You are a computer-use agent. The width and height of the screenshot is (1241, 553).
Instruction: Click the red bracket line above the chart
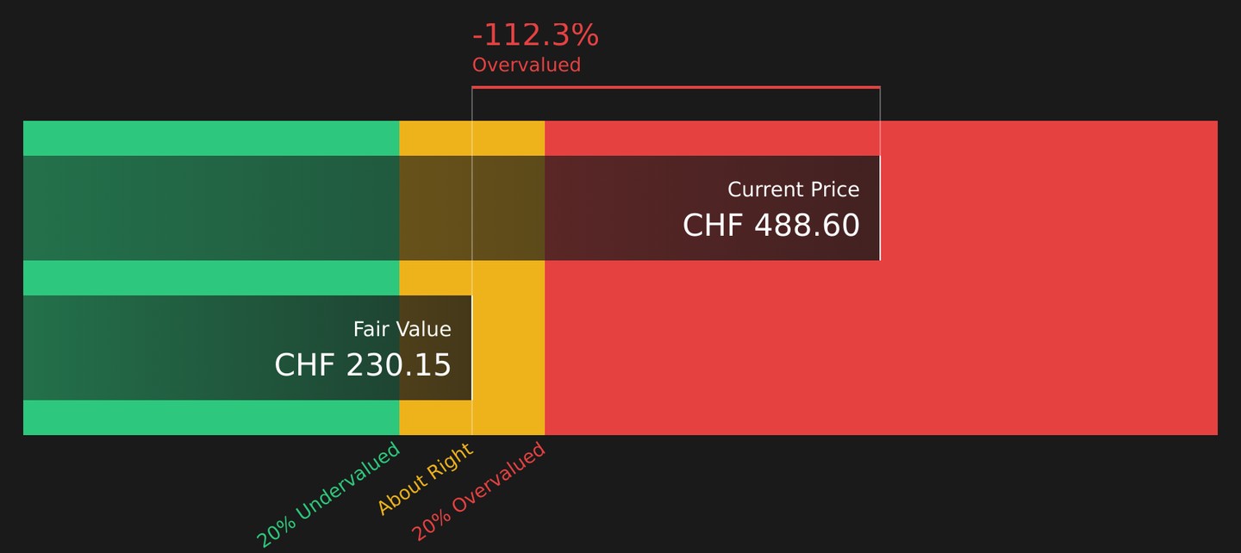(x=676, y=87)
